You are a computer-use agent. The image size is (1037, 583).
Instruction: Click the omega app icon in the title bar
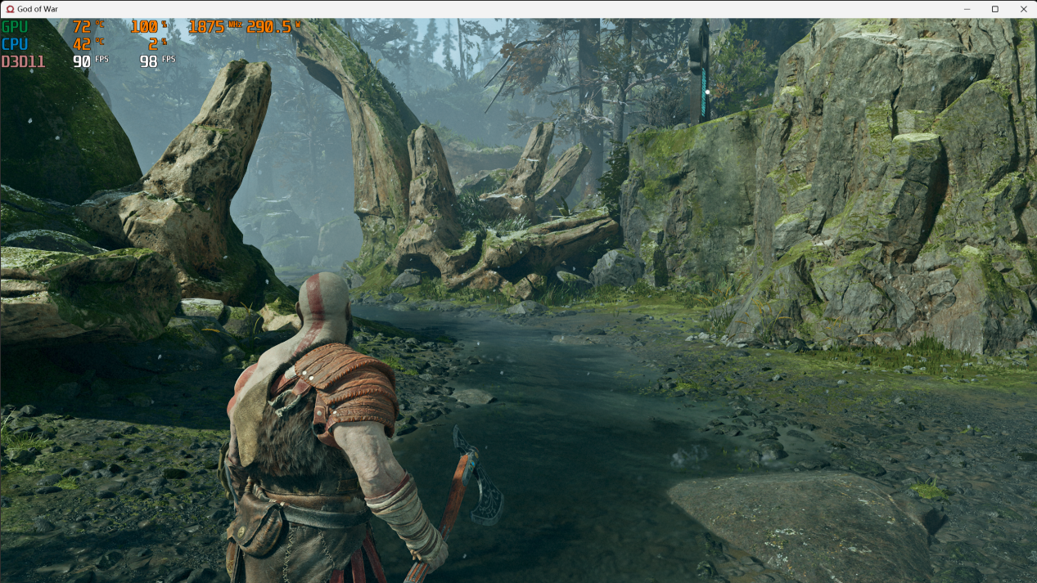[9, 8]
